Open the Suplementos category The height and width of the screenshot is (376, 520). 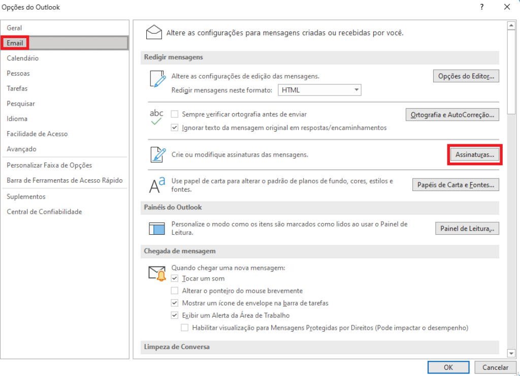tap(64, 197)
